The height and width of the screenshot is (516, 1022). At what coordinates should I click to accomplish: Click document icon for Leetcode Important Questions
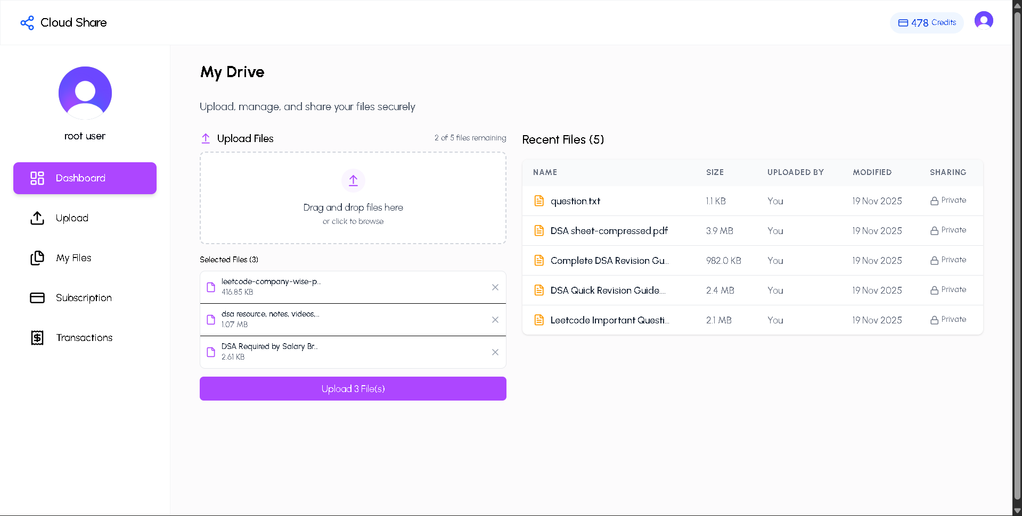[539, 320]
